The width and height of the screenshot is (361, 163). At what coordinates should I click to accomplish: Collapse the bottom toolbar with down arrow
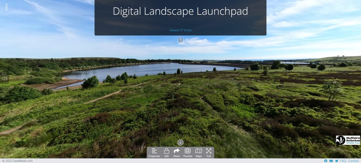coord(180,142)
